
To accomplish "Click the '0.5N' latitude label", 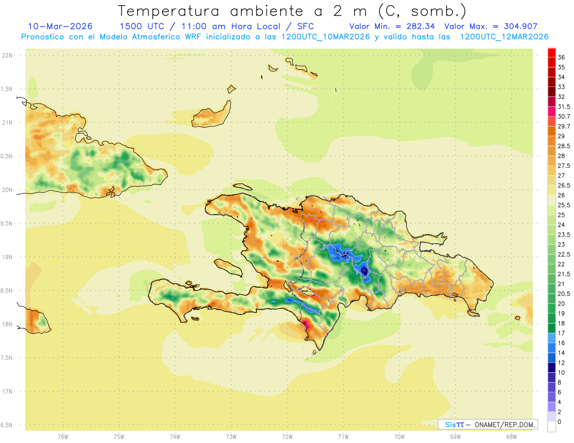I will [7, 156].
